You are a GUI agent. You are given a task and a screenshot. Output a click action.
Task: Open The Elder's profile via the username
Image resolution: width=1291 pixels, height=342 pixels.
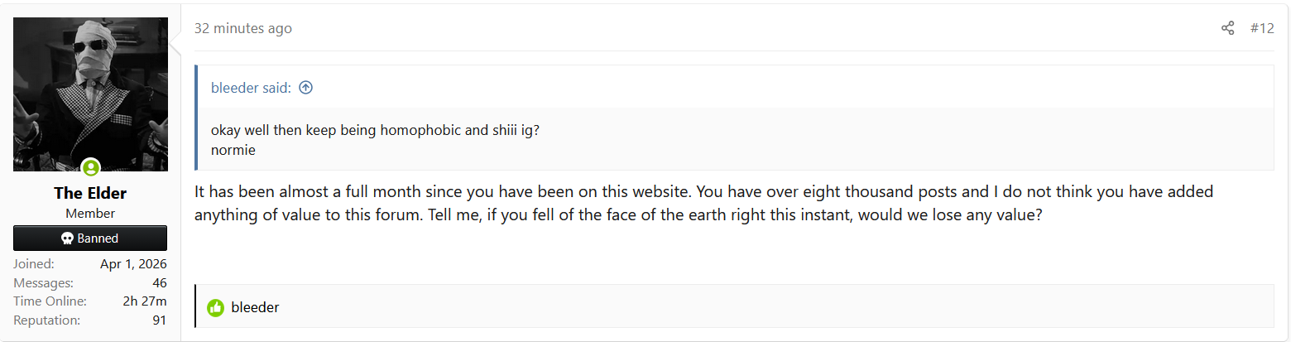pos(90,193)
